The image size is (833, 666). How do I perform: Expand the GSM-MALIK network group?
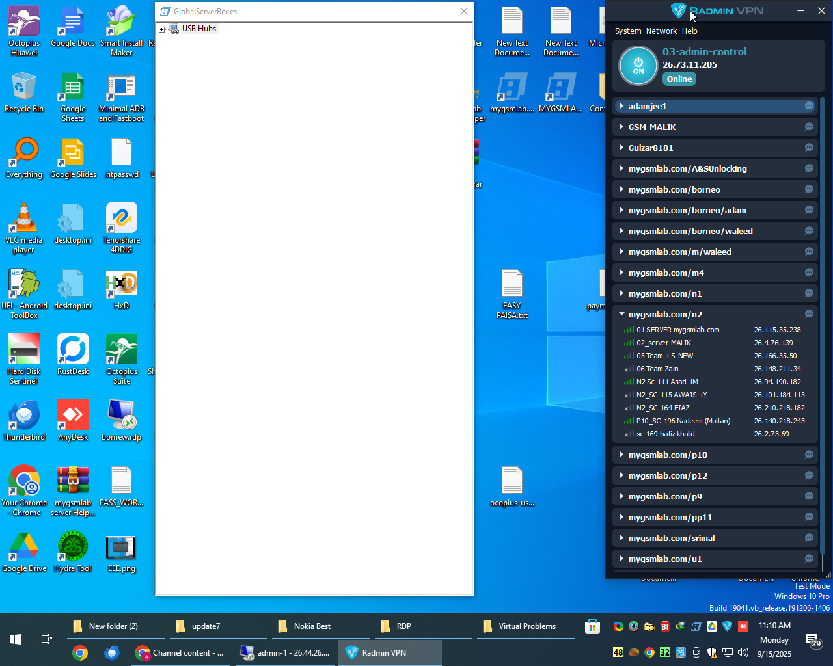coord(622,127)
